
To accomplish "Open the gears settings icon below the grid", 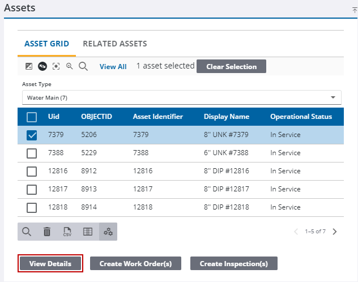I will 108,232.
